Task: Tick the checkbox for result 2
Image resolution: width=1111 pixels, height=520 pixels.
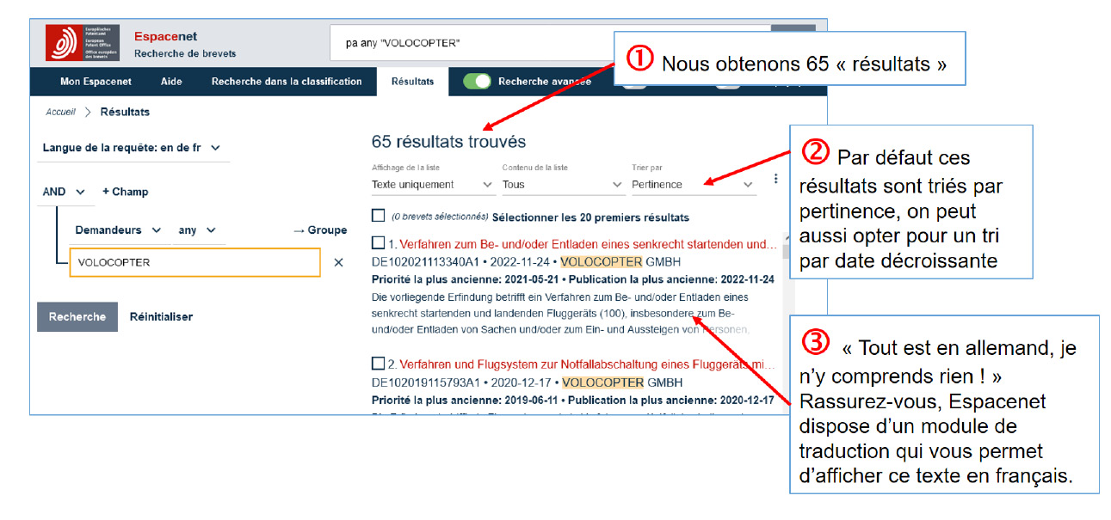Action: coord(379,364)
